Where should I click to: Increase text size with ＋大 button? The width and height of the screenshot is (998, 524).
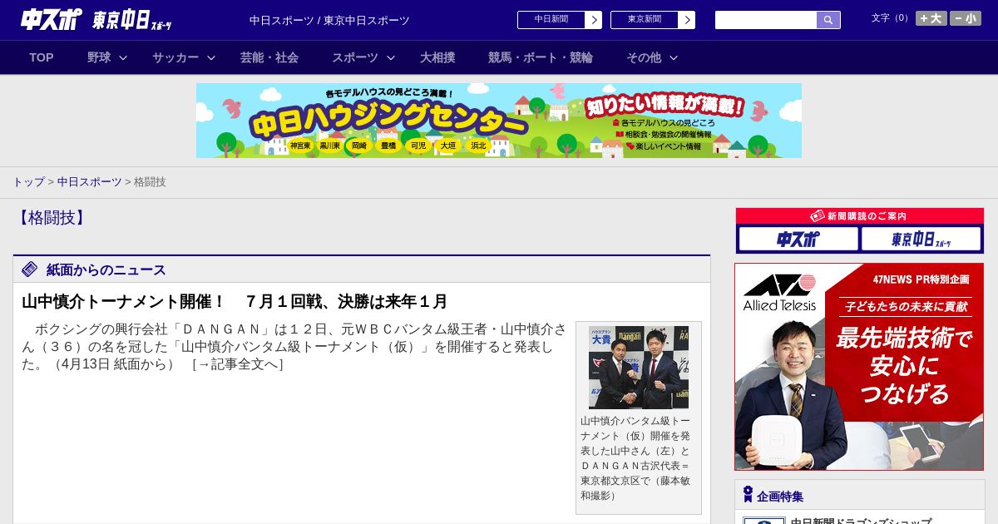click(x=931, y=18)
